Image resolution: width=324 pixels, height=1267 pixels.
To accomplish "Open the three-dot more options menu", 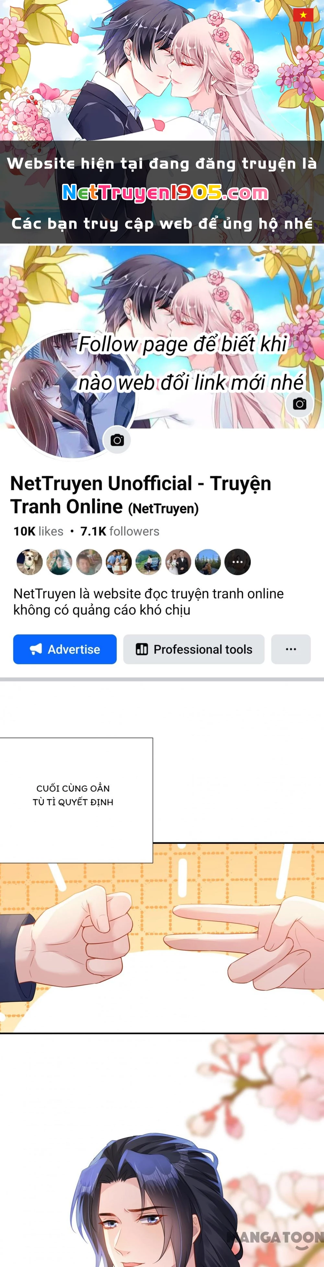I will (x=291, y=649).
